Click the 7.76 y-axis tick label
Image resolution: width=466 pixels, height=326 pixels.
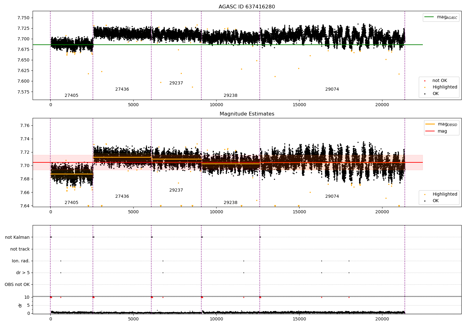click(25, 126)
